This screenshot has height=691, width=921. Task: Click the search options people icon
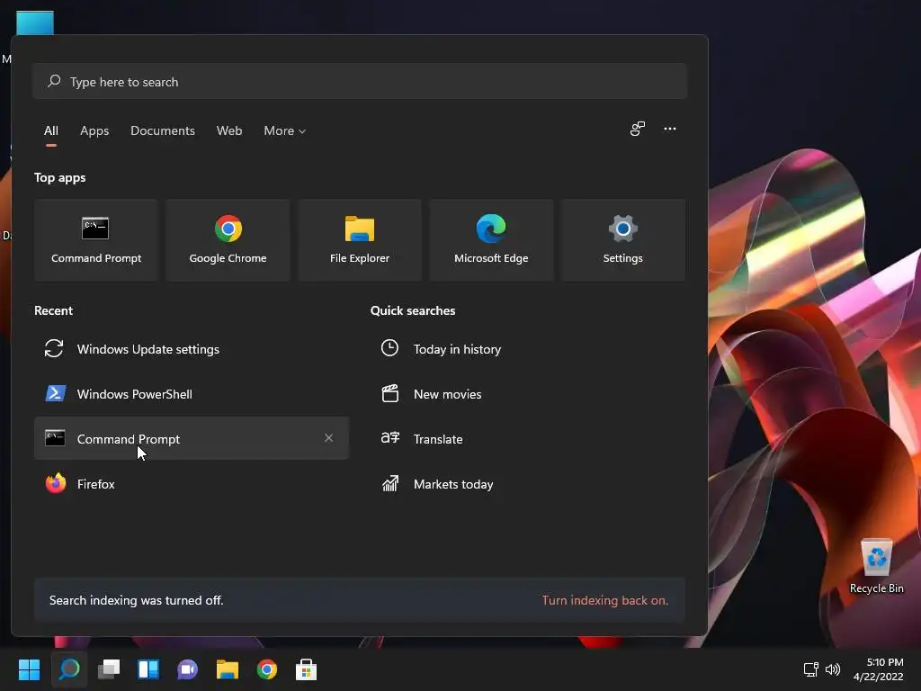[x=638, y=129]
